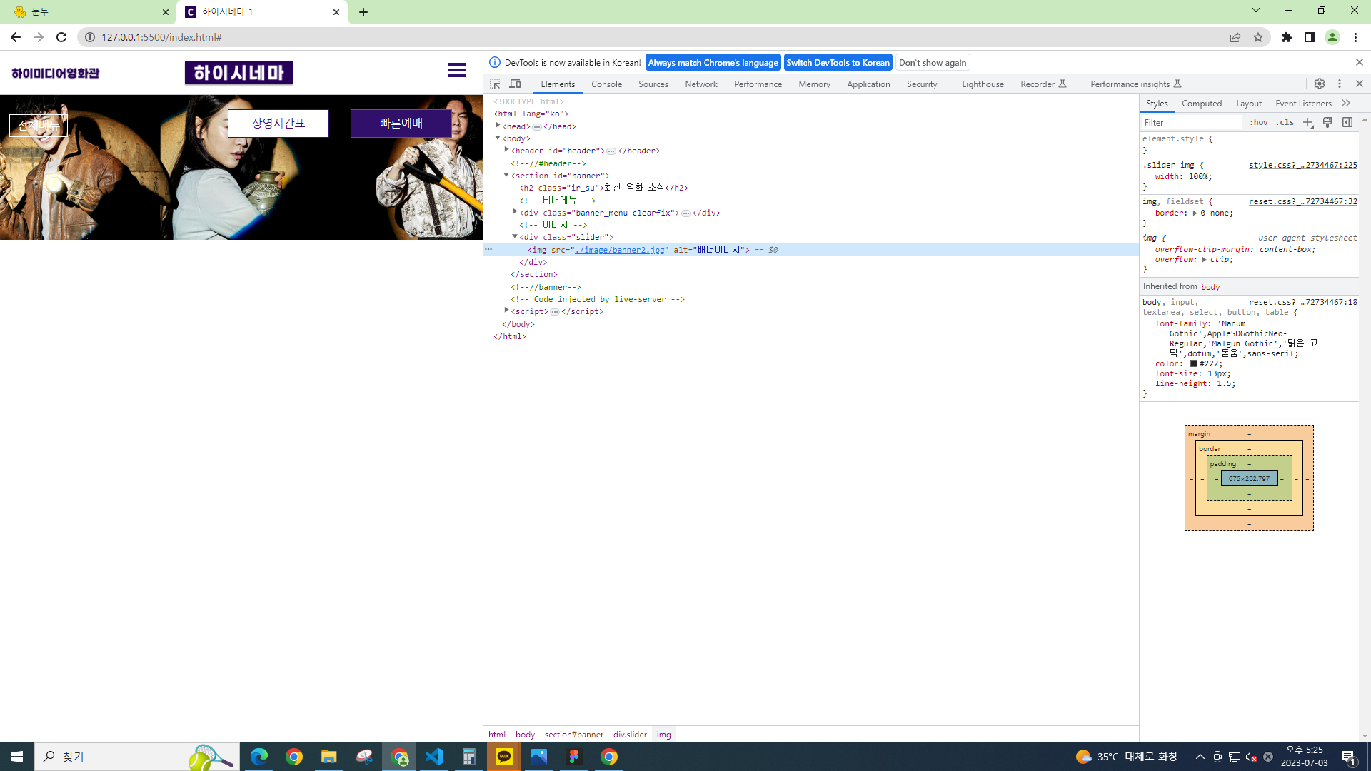Open the Computed tab
This screenshot has width=1371, height=771.
1202,103
